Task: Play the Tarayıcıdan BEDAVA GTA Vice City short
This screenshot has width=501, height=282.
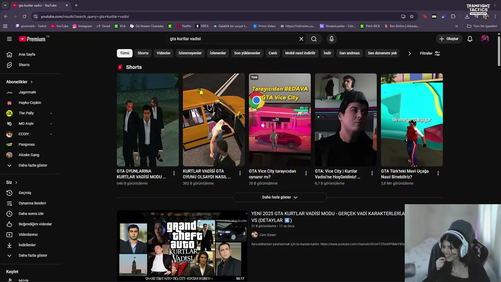Action: pyautogui.click(x=280, y=120)
